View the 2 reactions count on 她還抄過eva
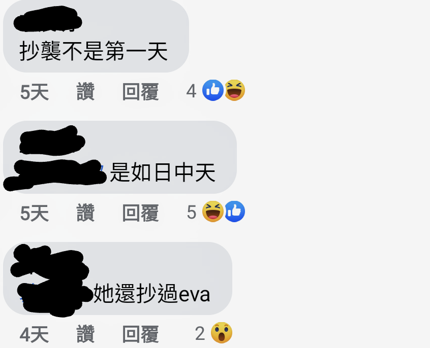 tap(200, 333)
